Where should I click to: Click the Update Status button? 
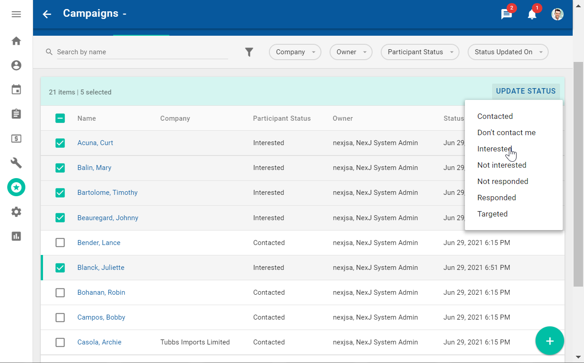[526, 91]
